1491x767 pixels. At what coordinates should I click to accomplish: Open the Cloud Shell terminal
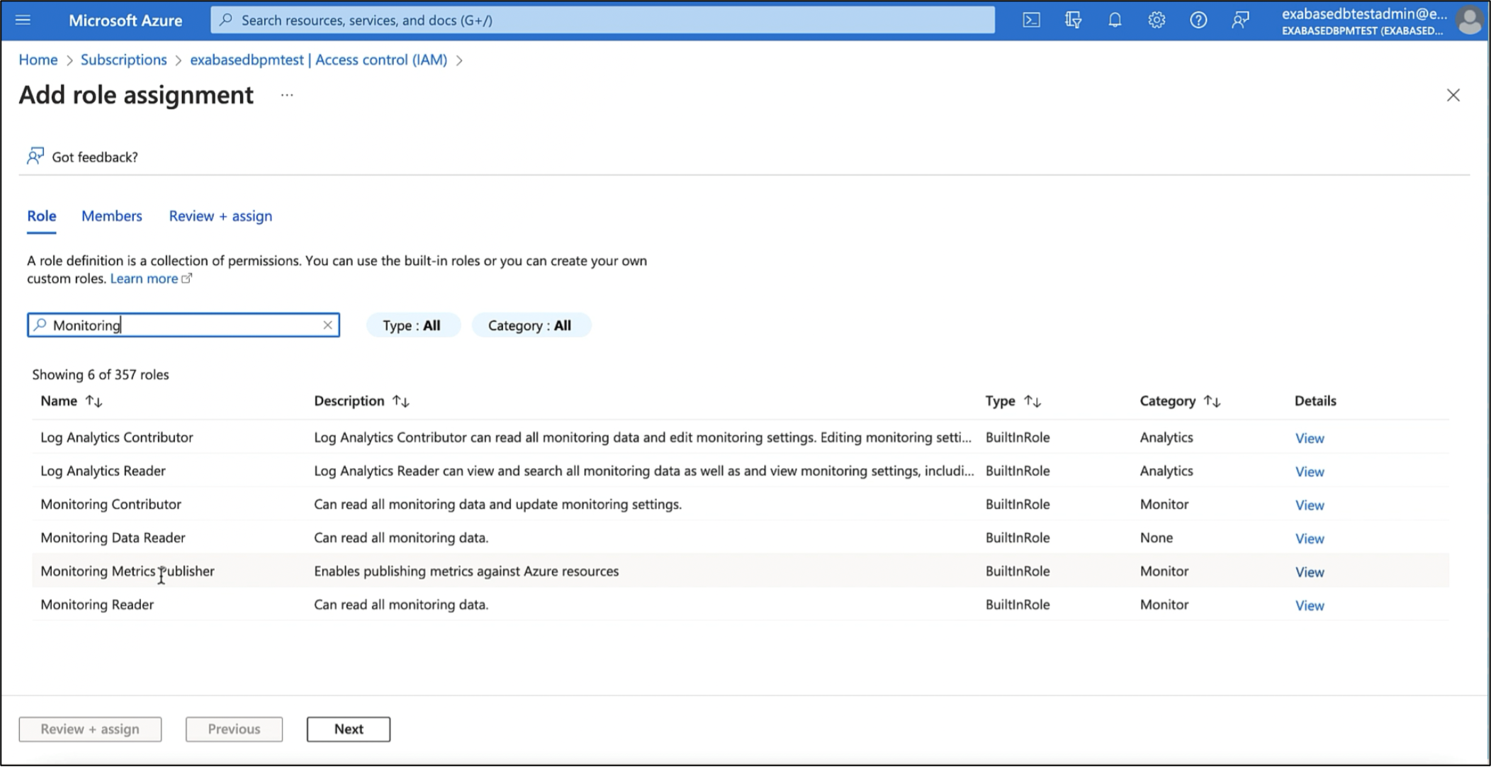pos(1031,20)
